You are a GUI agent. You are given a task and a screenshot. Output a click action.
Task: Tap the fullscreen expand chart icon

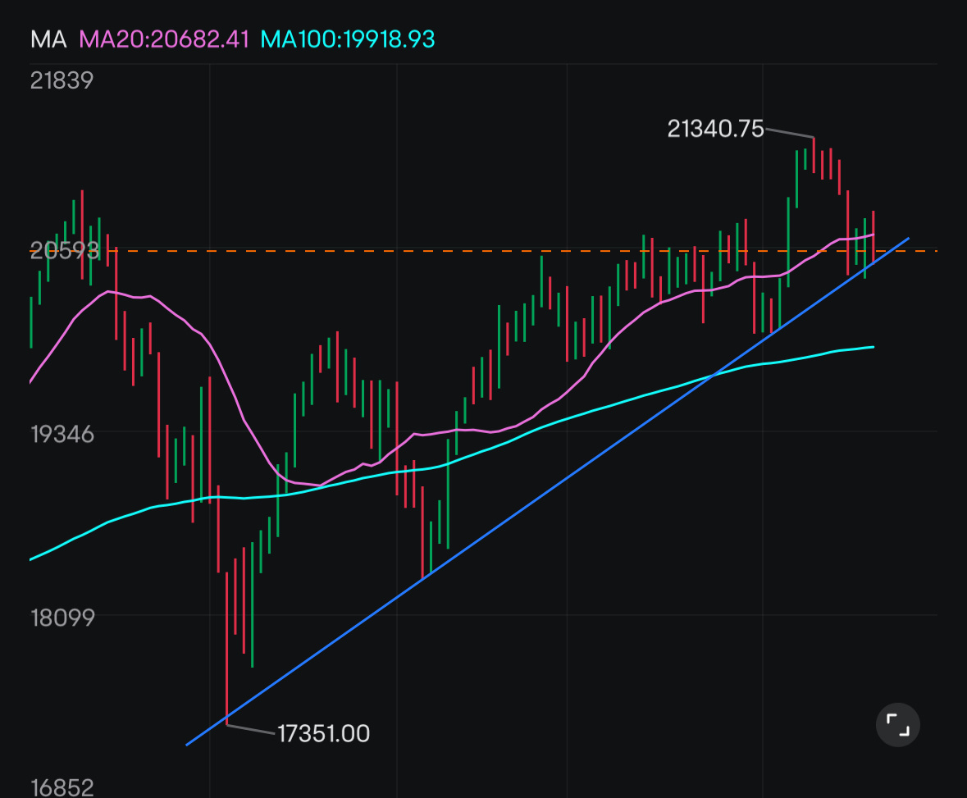(x=897, y=725)
